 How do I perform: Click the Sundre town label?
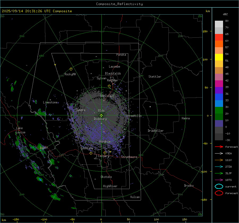tap(80, 110)
